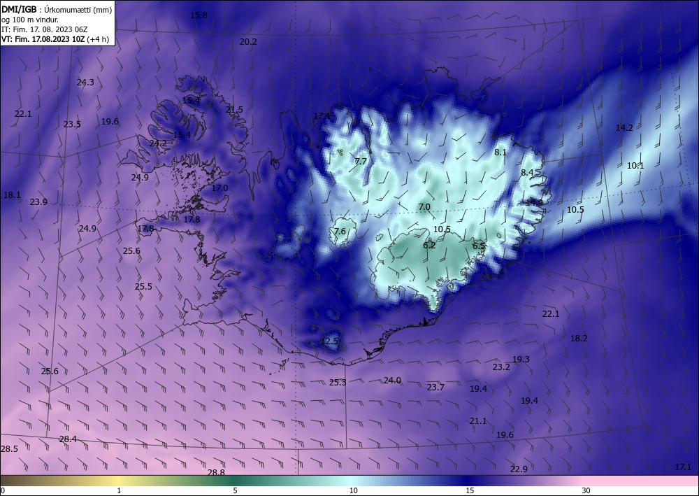Screen dimensions: 699x496
Task: Select the 8.4 value label
Action: (527, 172)
